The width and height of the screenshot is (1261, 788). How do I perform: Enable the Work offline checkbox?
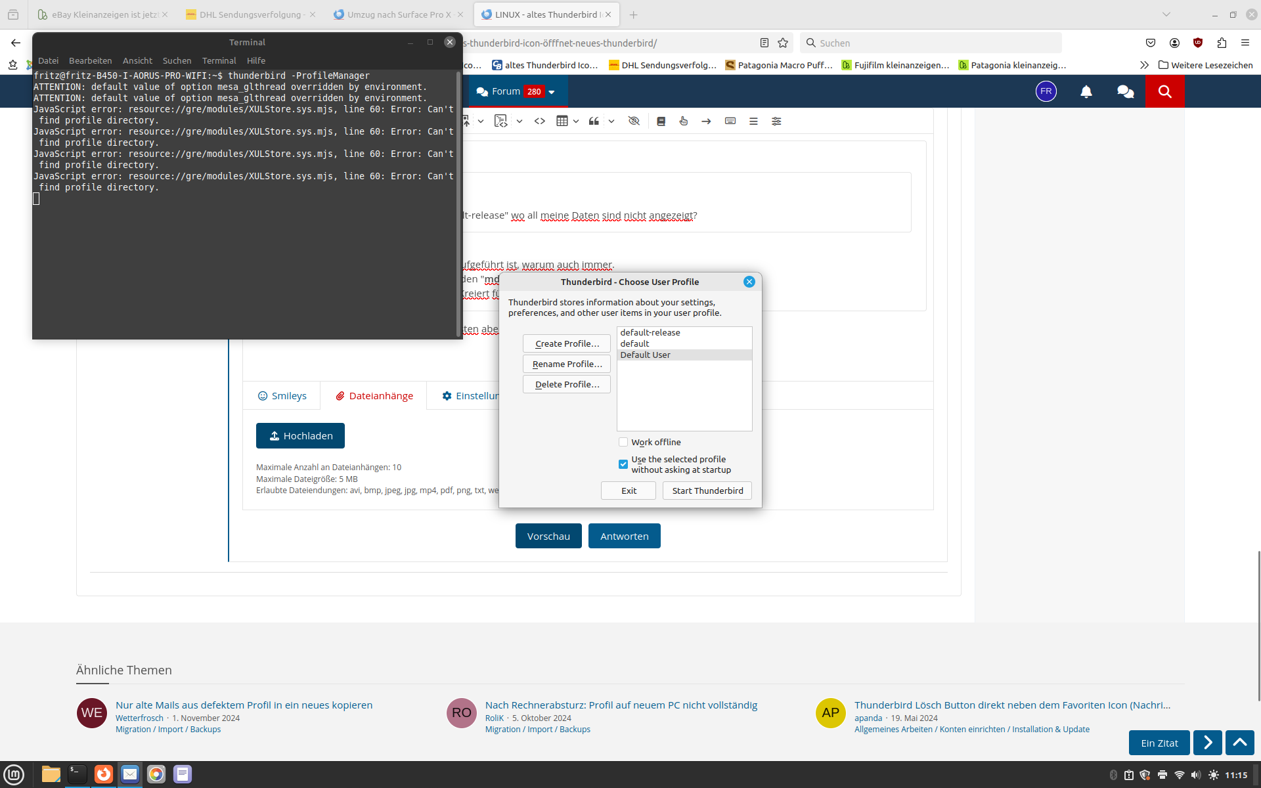[623, 442]
